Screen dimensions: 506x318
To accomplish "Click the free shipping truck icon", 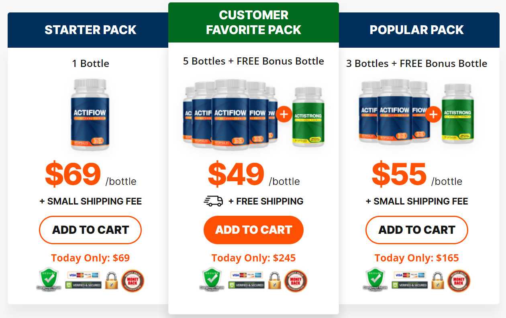I will click(x=213, y=201).
